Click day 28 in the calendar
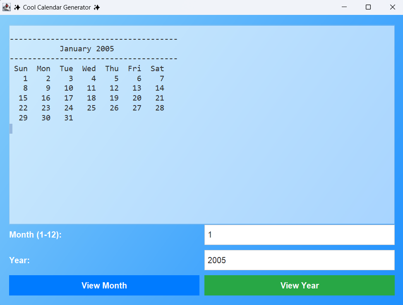The image size is (403, 305). pyautogui.click(x=160, y=108)
